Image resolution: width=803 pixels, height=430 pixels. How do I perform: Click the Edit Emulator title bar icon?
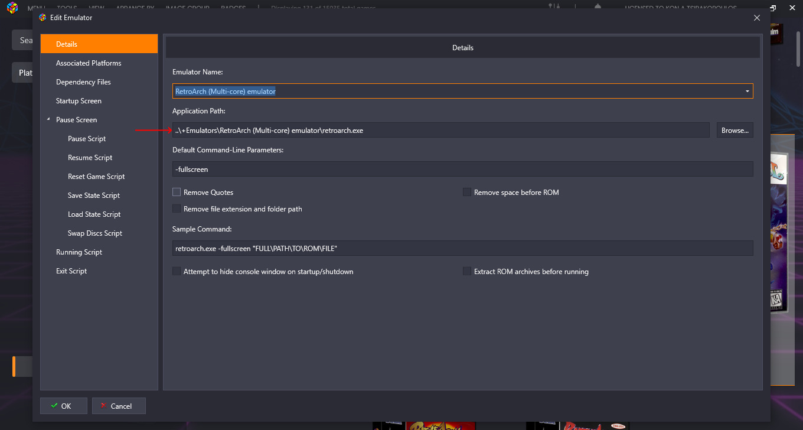pyautogui.click(x=43, y=18)
